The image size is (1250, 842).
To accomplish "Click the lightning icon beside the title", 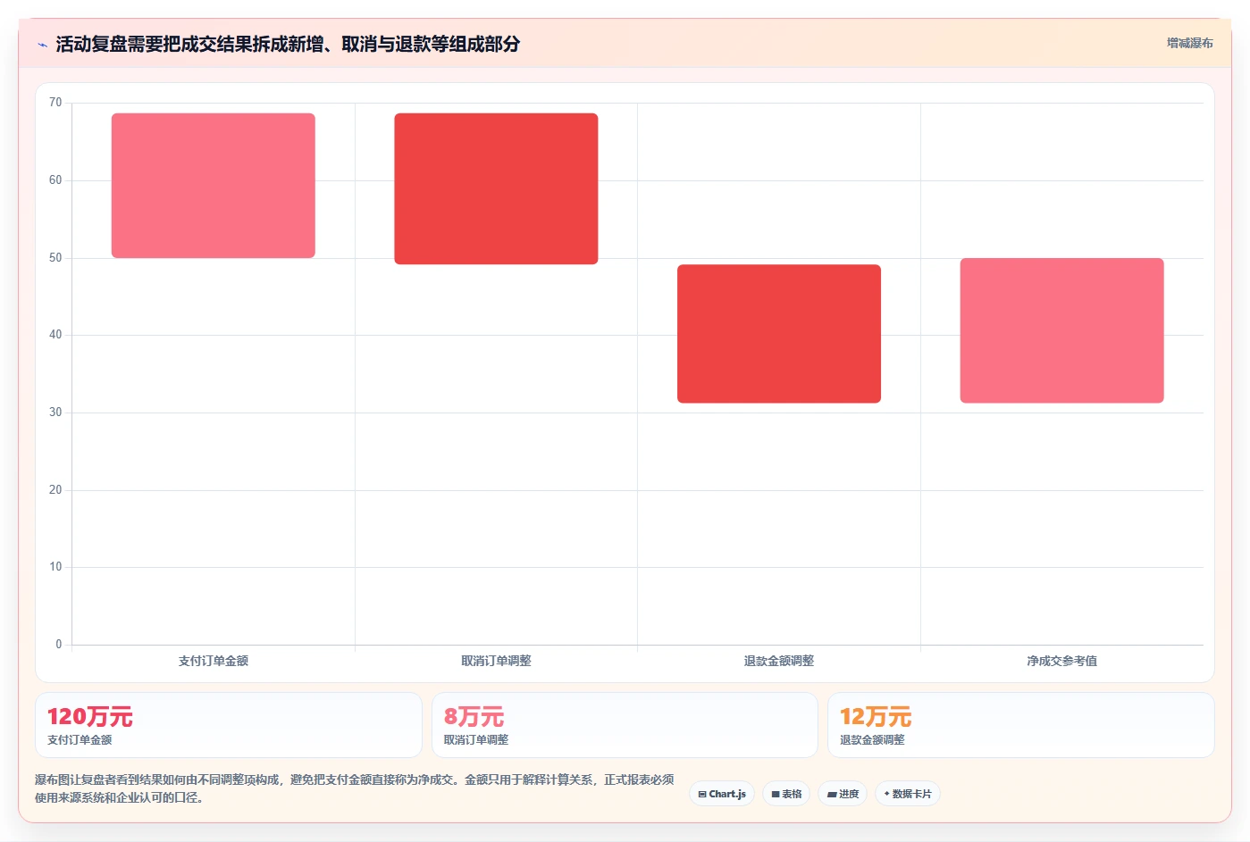I will (x=42, y=45).
